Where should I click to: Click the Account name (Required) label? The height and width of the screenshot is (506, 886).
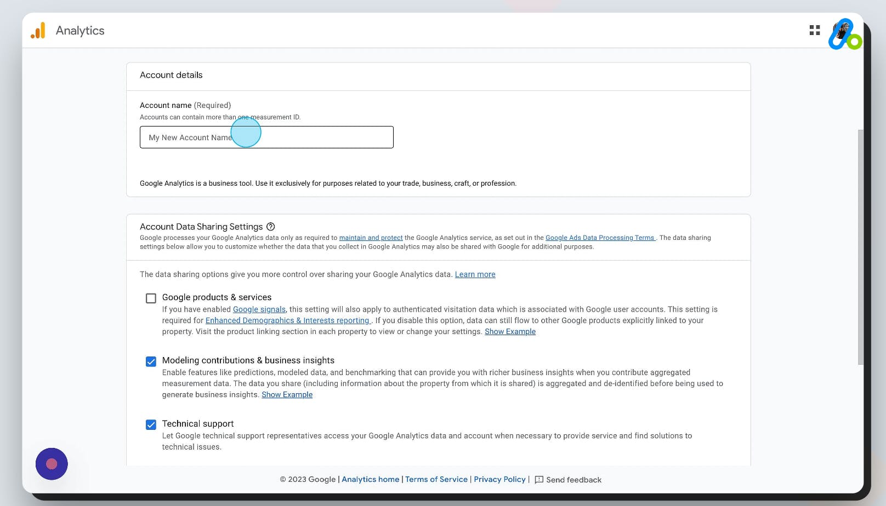[x=185, y=105]
